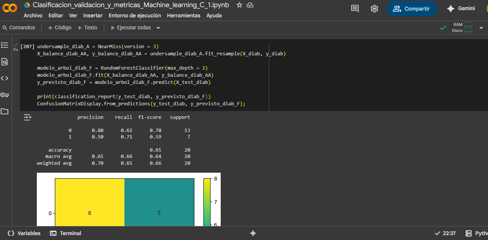
Task: Open the table of contents sidebar icon
Action: (5, 45)
